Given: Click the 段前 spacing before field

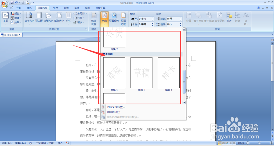Looking at the screenshot, I should (x=173, y=19).
